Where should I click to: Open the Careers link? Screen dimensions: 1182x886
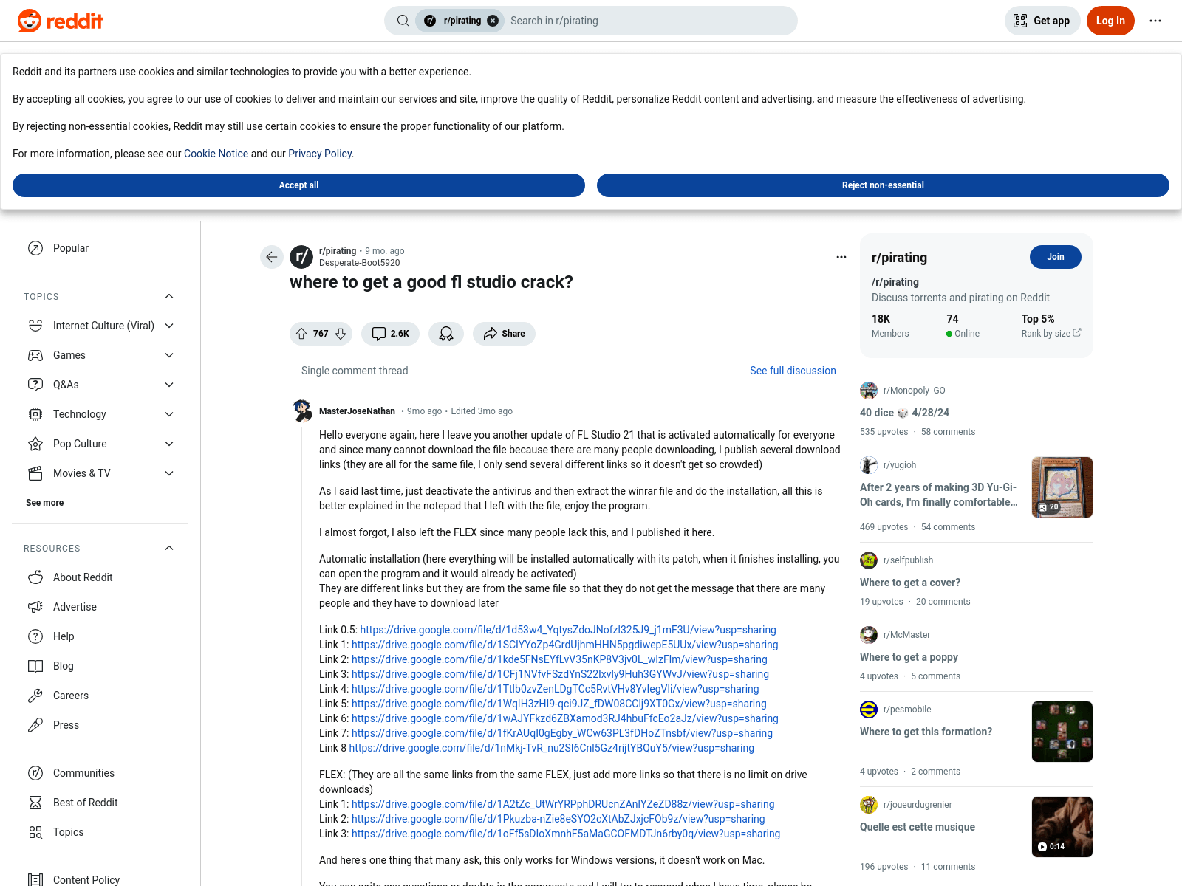100,696
